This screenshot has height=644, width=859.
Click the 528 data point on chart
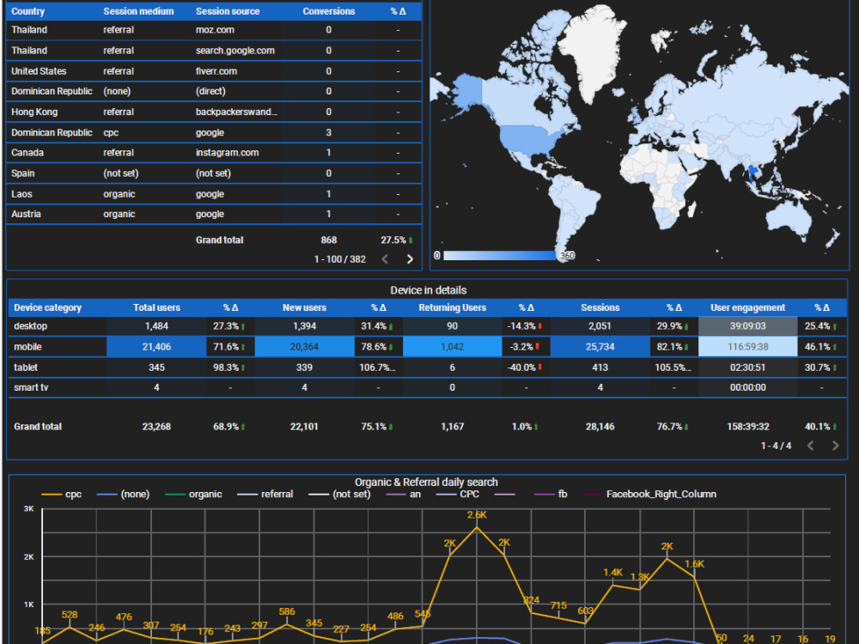tap(70, 627)
